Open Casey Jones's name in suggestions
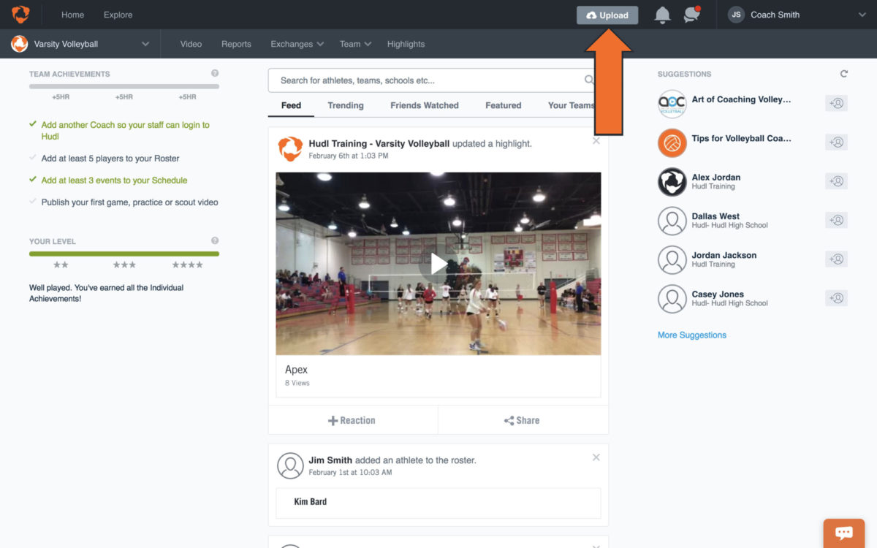 pyautogui.click(x=718, y=294)
